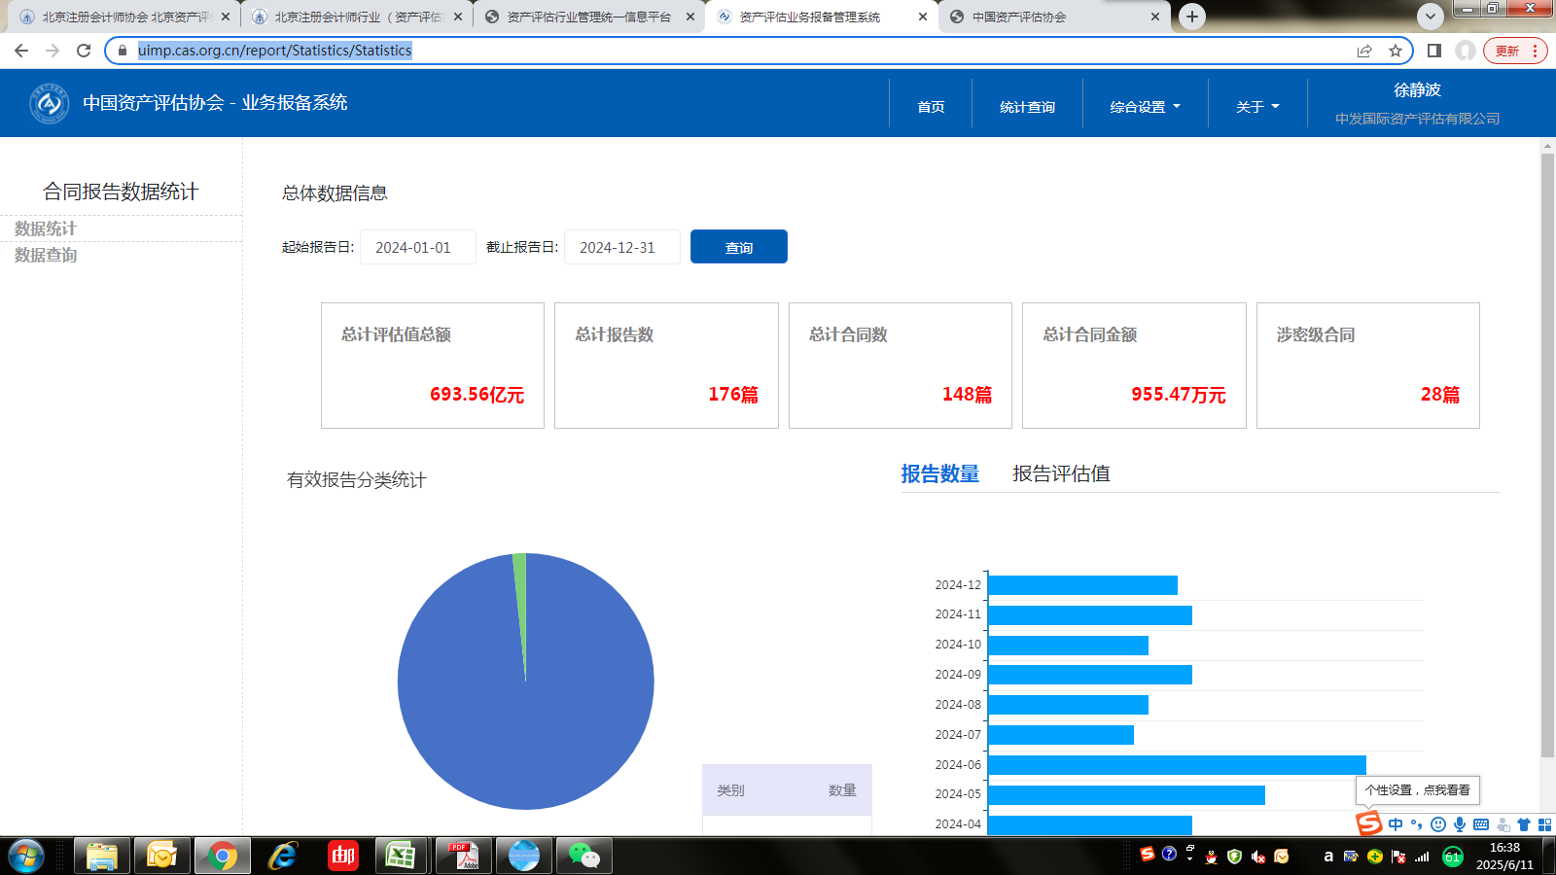Open the tab search chevron dropdown
1556x875 pixels.
(x=1430, y=17)
